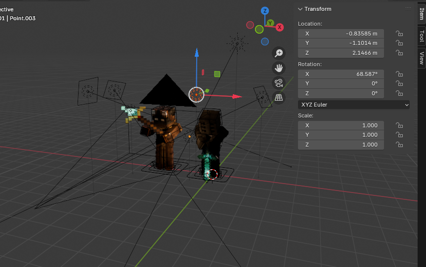The image size is (426, 267).
Task: Click the Point.003 object name text
Action: (23, 18)
